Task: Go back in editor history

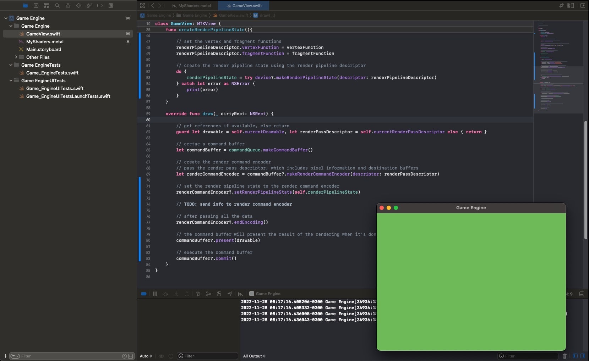Action: coord(153,6)
